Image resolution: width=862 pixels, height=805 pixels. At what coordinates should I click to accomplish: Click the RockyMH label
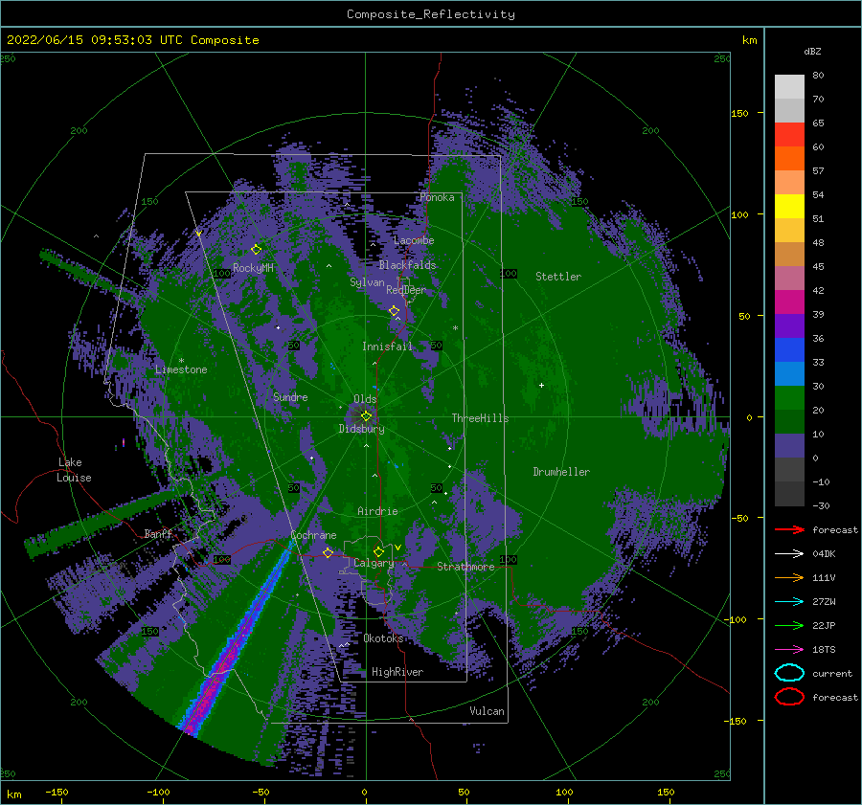click(x=253, y=268)
